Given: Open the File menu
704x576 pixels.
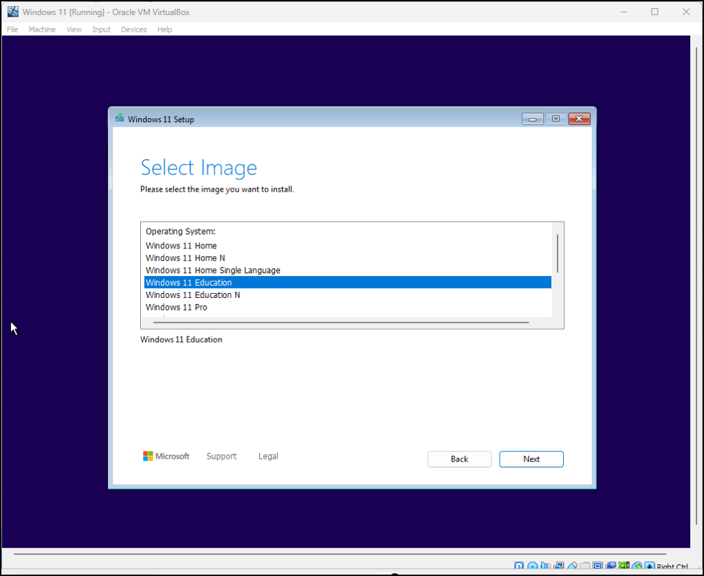Looking at the screenshot, I should click(x=12, y=30).
